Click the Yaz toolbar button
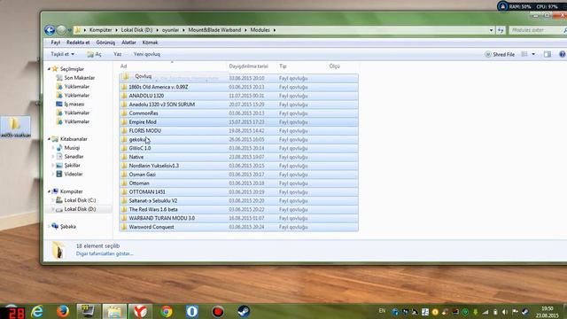Screen dimensions: 567x319 tap(118, 54)
